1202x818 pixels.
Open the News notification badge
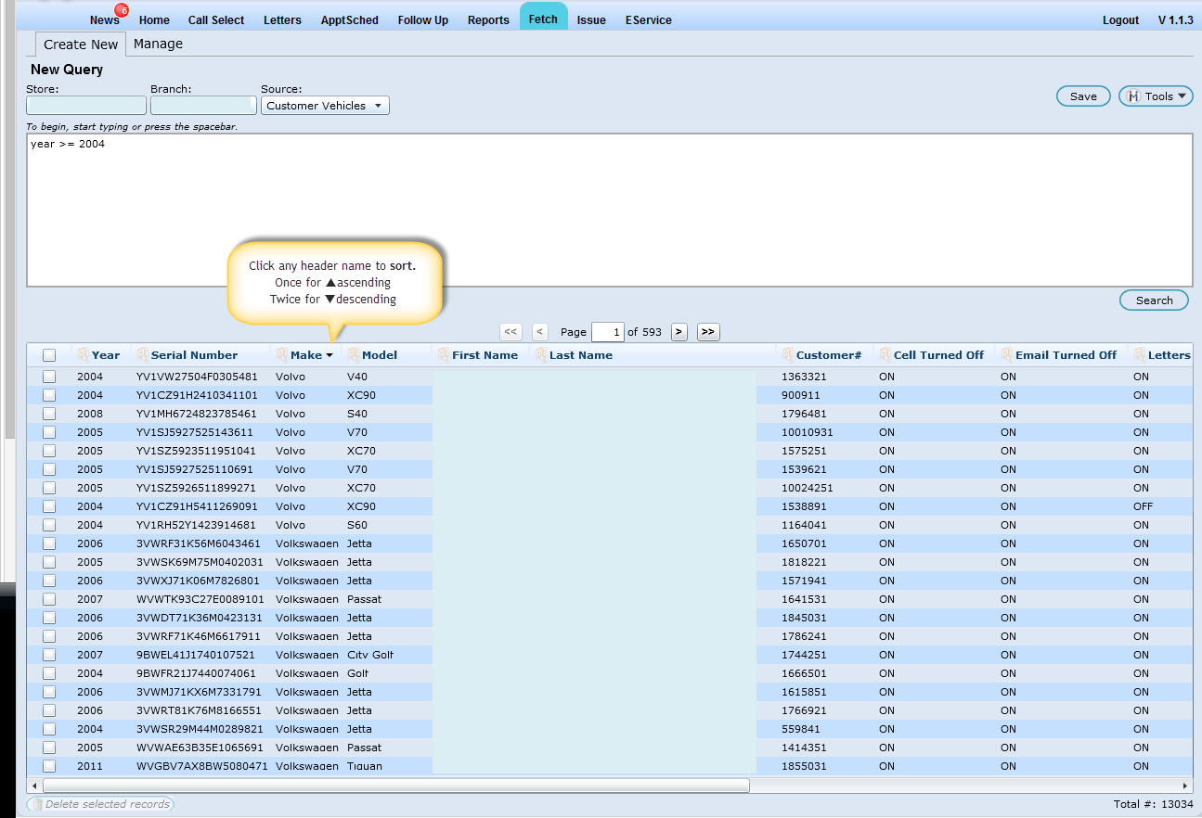(x=123, y=10)
